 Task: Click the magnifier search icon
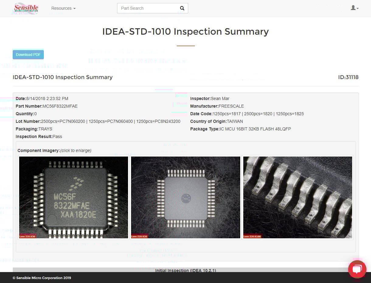point(182,8)
